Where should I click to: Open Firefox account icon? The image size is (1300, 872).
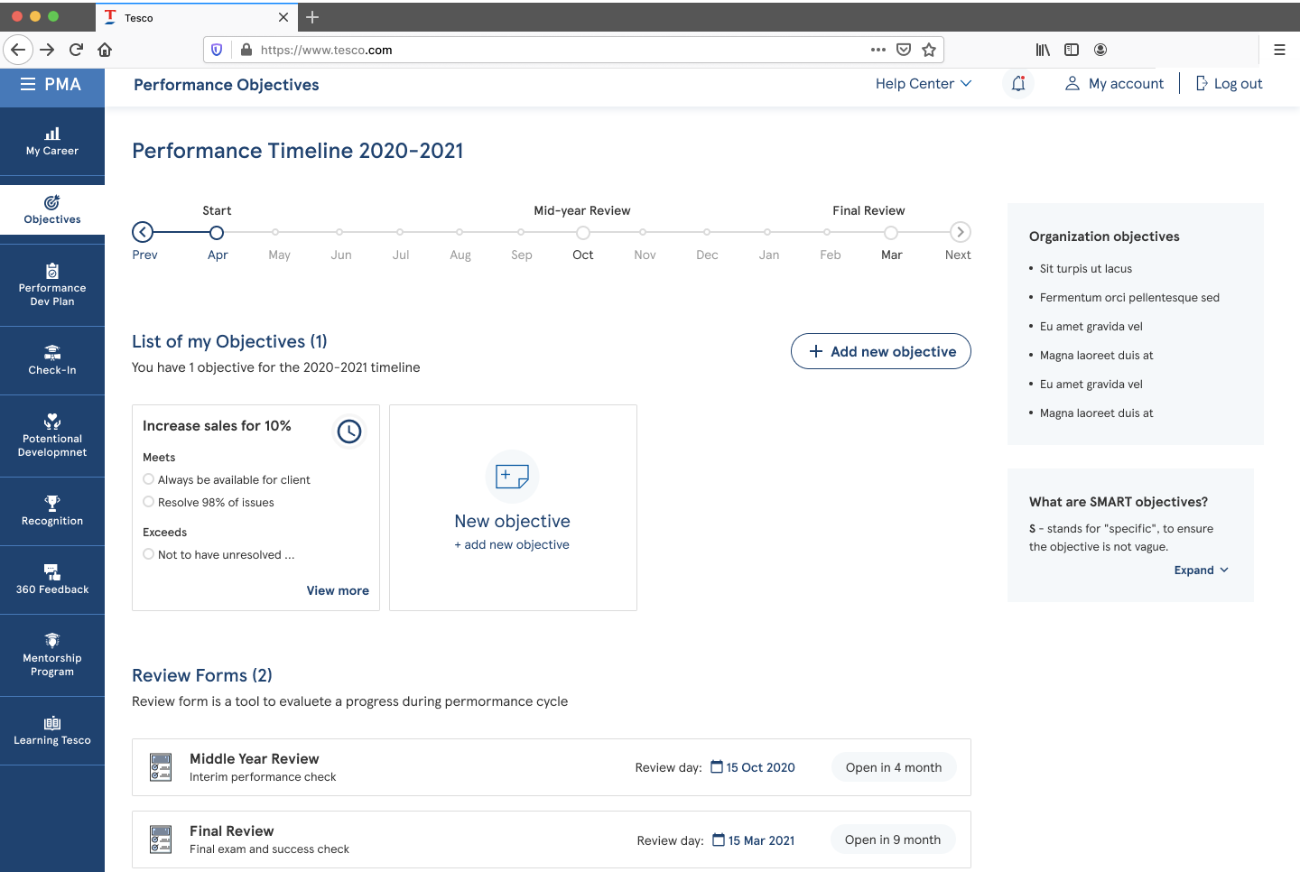[1100, 50]
